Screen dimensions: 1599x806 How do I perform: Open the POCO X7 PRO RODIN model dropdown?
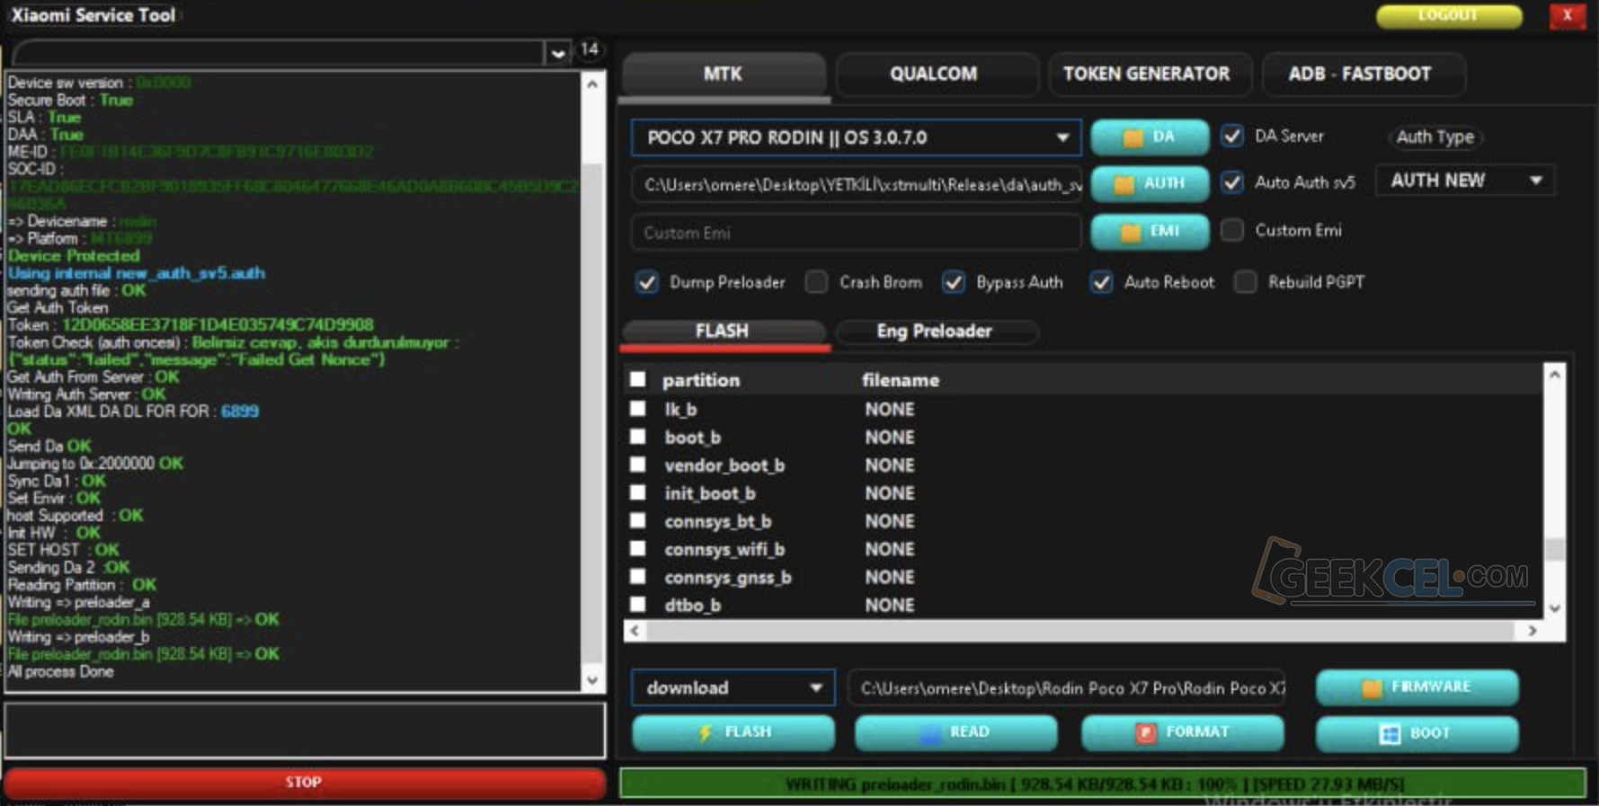click(x=856, y=137)
